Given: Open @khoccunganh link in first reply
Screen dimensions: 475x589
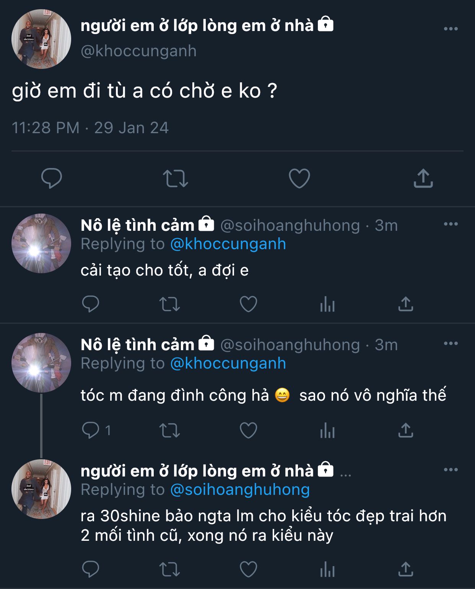Looking at the screenshot, I should (228, 244).
